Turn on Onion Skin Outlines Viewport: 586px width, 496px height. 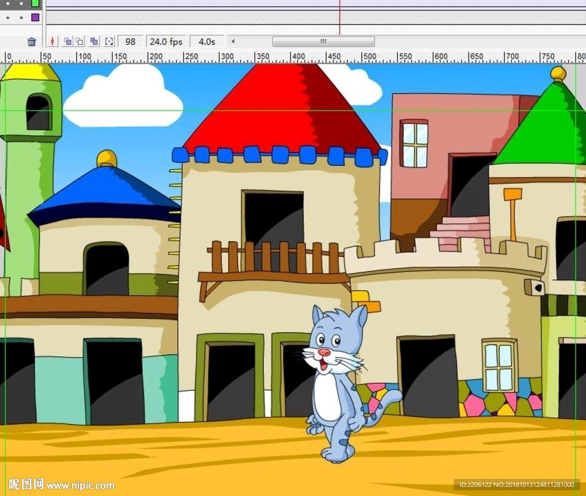[x=80, y=42]
